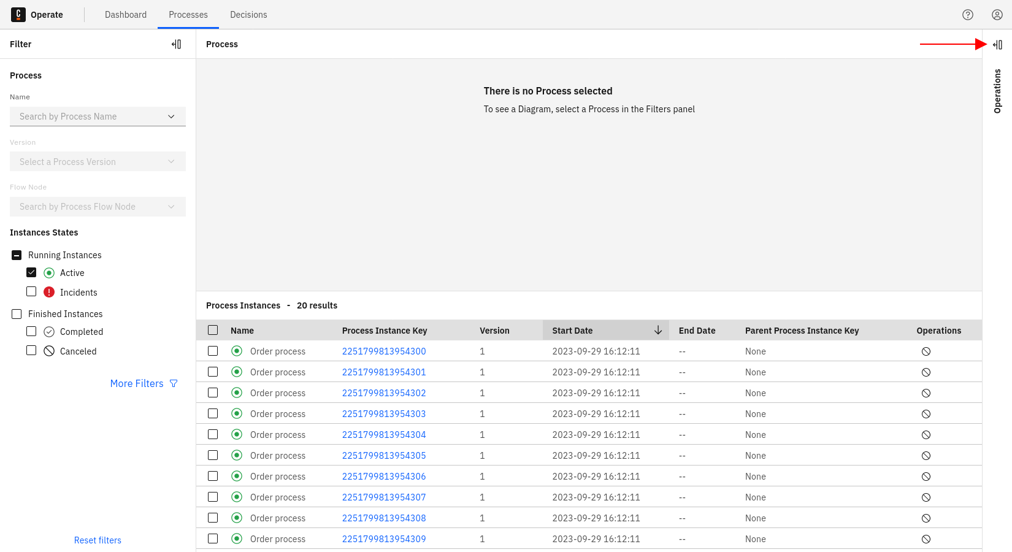Select all instances with header checkbox
1012x552 pixels.
pyautogui.click(x=213, y=330)
